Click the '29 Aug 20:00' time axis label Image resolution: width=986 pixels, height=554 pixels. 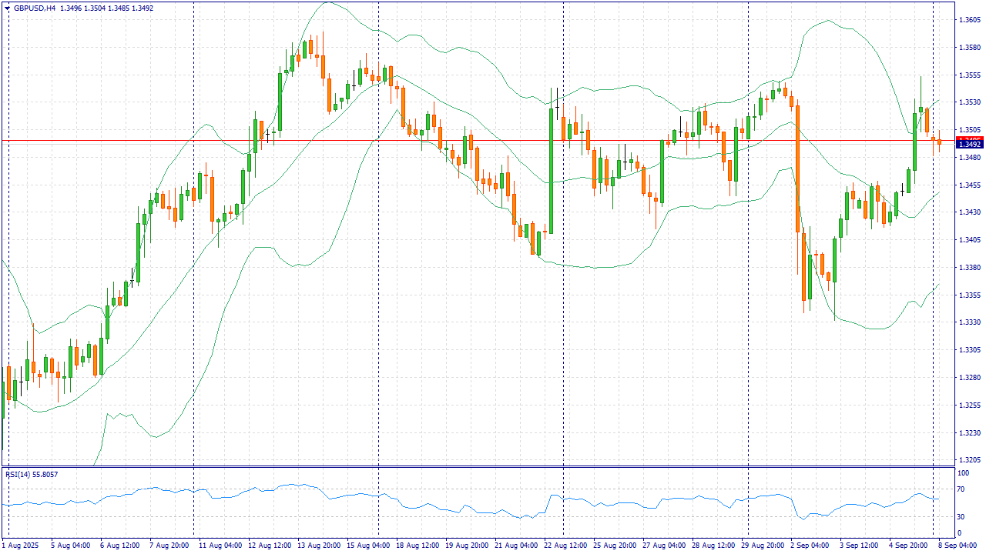(761, 545)
